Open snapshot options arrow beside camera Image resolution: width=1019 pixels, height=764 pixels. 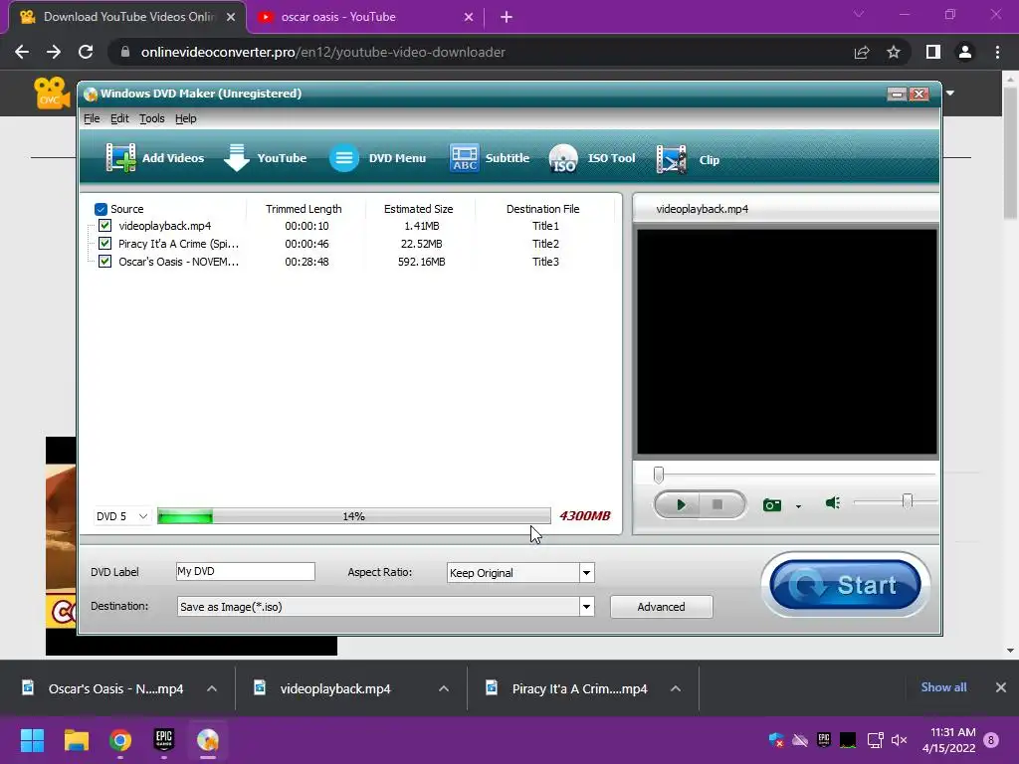798,506
